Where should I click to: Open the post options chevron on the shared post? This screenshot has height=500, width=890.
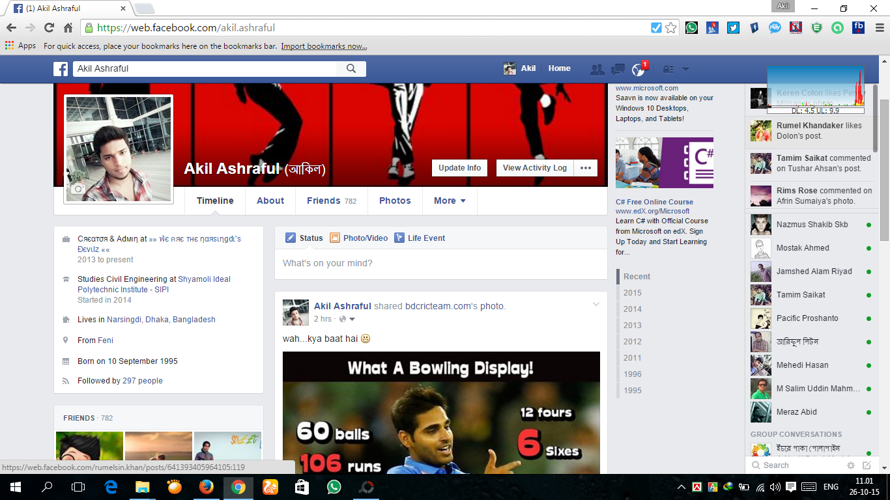click(596, 305)
